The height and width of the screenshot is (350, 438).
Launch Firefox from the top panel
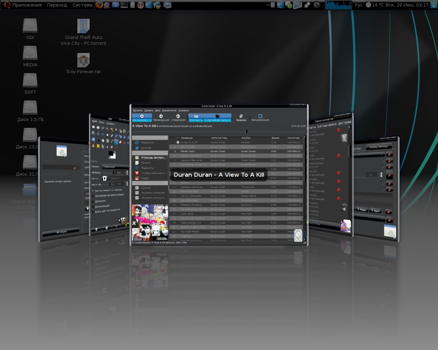(x=99, y=5)
